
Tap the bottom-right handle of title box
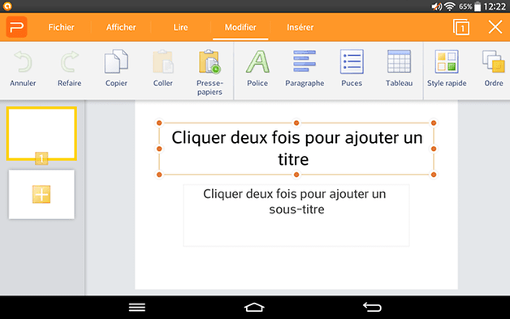pyautogui.click(x=434, y=175)
